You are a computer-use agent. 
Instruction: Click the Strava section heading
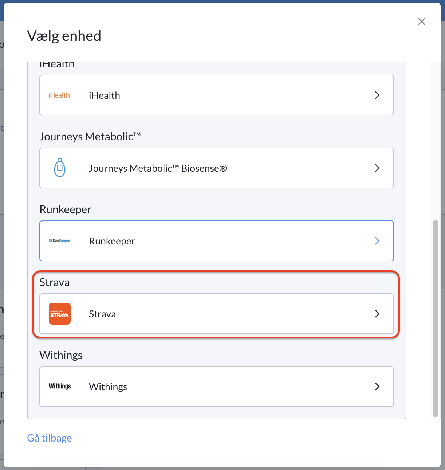click(55, 282)
